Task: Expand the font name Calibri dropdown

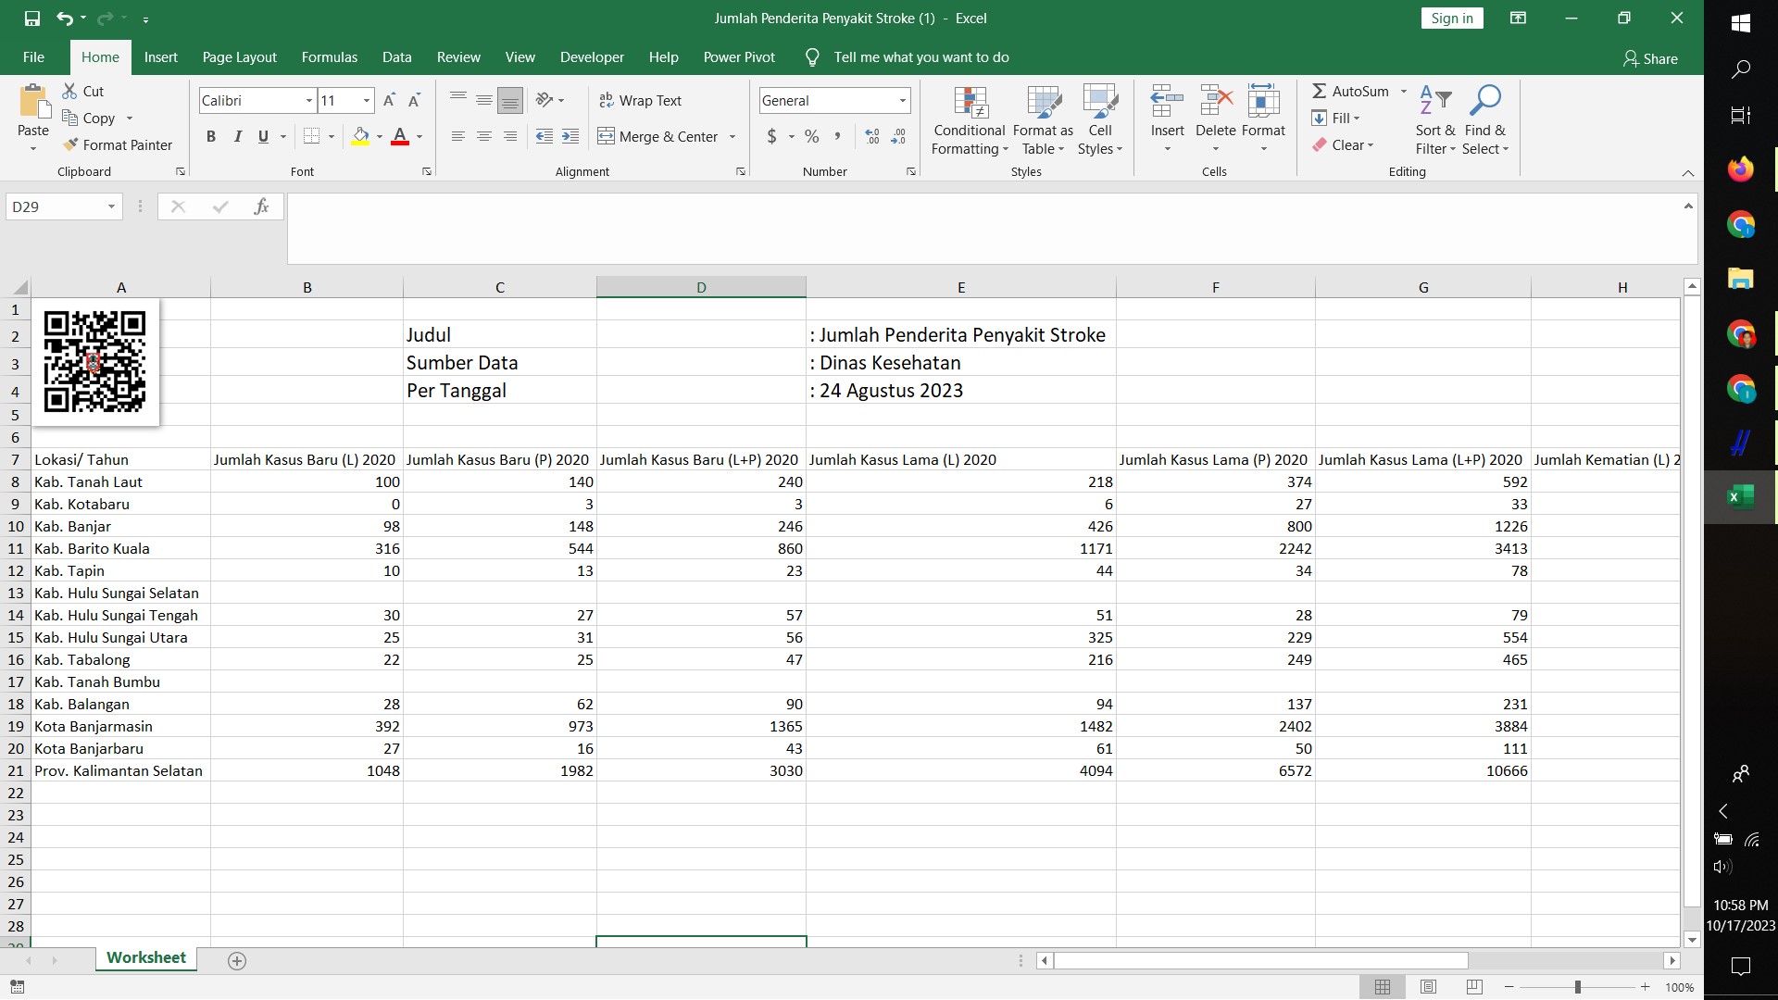Action: (x=308, y=101)
